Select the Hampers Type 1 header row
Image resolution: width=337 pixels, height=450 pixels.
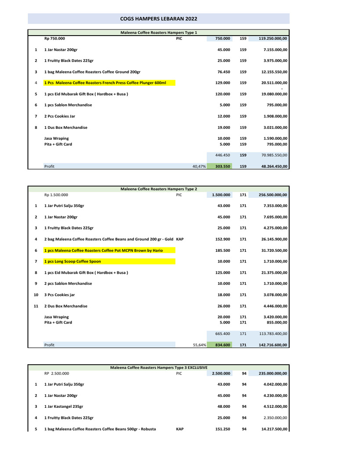coord(158,33)
